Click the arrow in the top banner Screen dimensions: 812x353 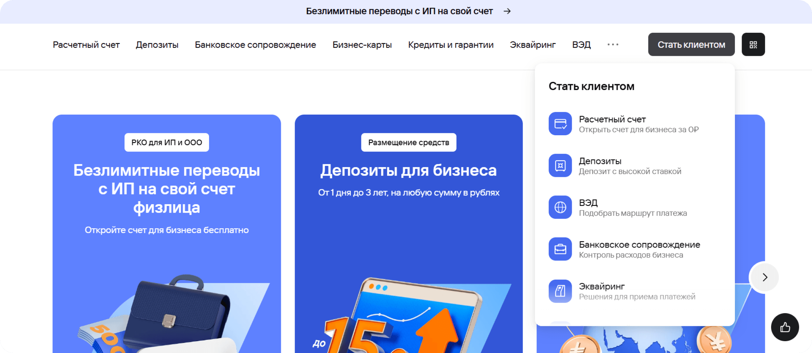(507, 11)
